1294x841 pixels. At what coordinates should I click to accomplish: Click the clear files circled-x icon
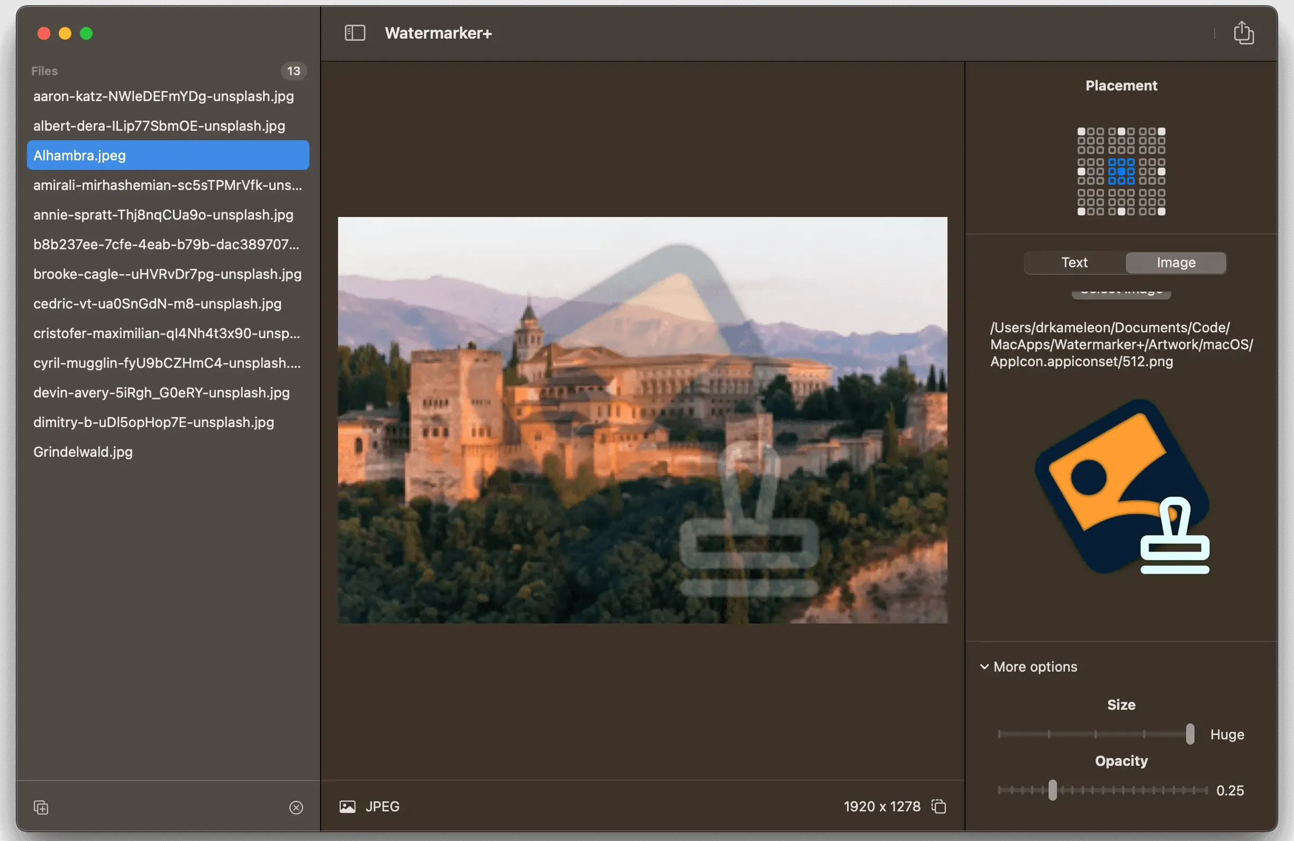(296, 807)
